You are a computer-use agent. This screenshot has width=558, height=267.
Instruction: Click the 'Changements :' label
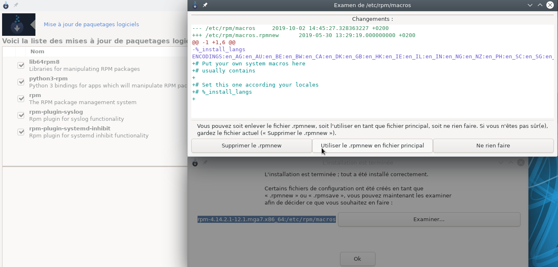click(372, 19)
